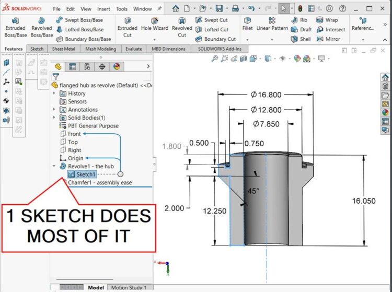Expand the manager tabs chevron arrow

click(148, 66)
